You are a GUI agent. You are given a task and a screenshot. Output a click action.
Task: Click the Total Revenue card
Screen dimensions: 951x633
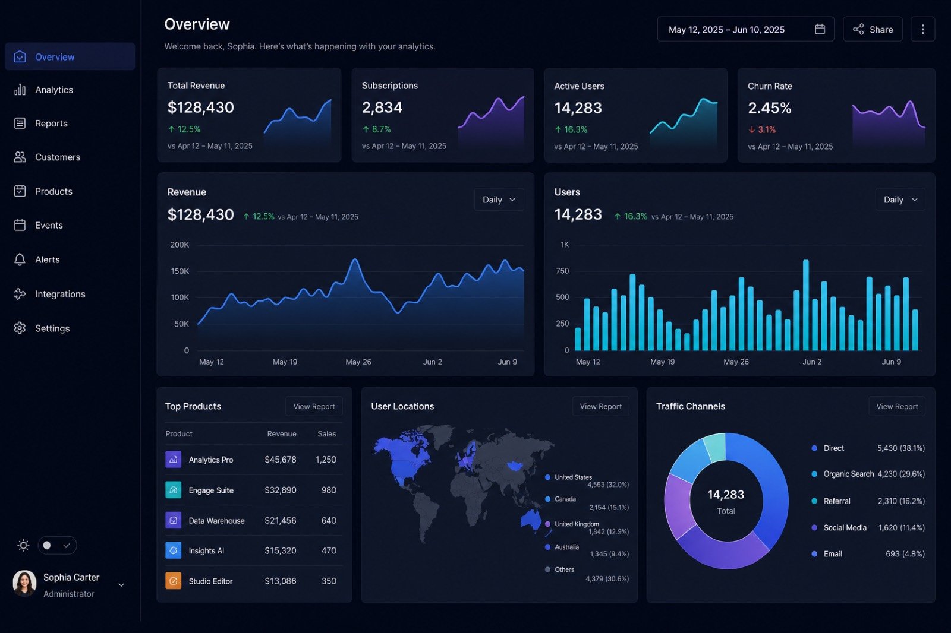(x=249, y=115)
